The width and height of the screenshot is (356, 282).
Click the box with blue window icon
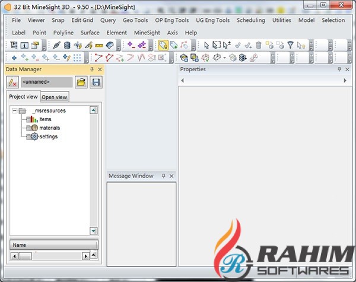(x=184, y=58)
